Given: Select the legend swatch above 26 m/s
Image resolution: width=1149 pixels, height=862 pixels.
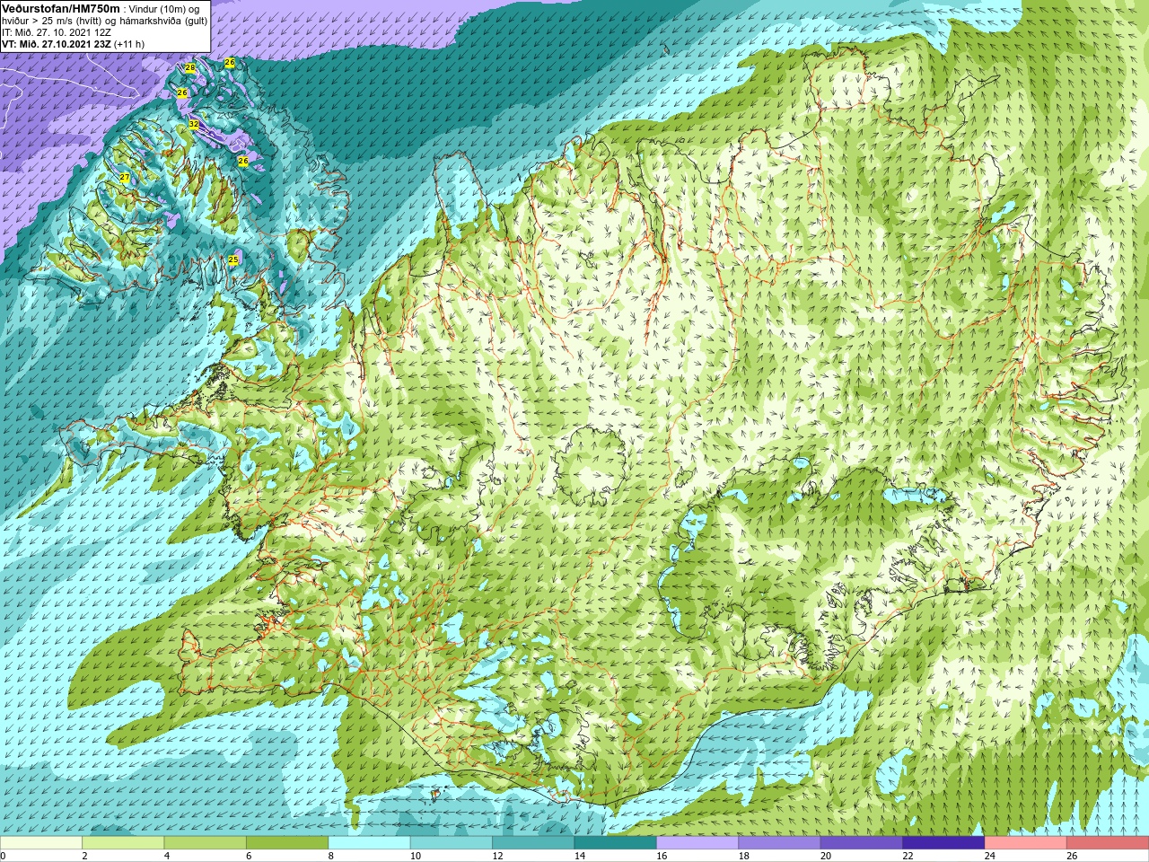Looking at the screenshot, I should pos(1108,843).
